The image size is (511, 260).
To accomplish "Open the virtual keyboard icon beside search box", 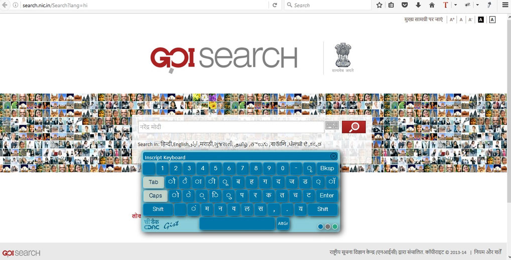I will tap(332, 126).
